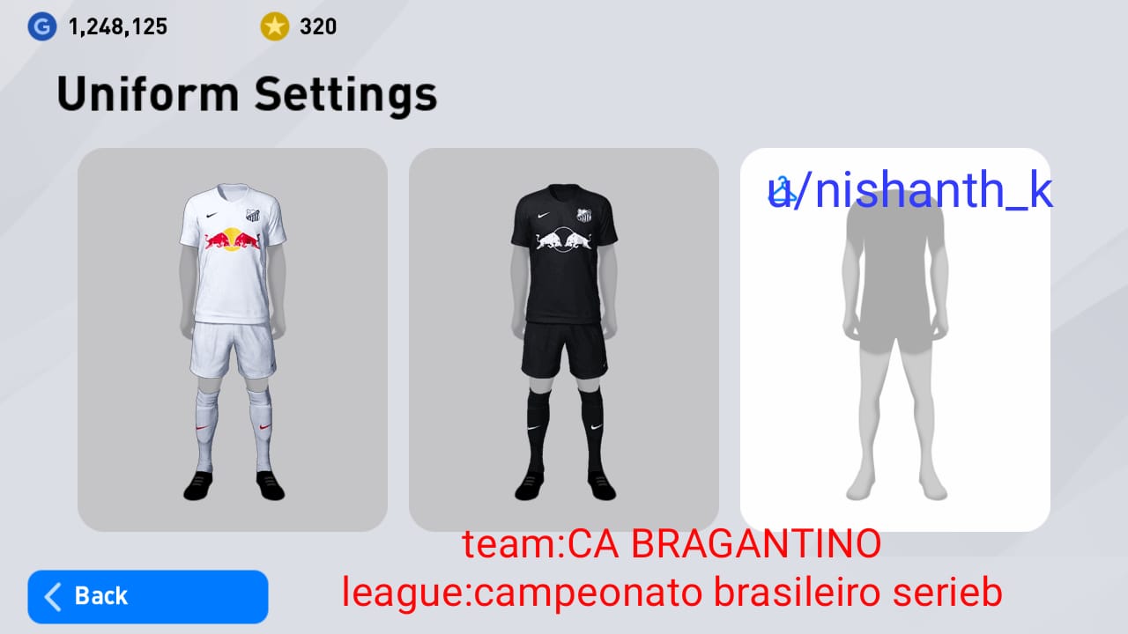The height and width of the screenshot is (634, 1128).
Task: Click the white shorts on the home kit
Action: [x=233, y=350]
